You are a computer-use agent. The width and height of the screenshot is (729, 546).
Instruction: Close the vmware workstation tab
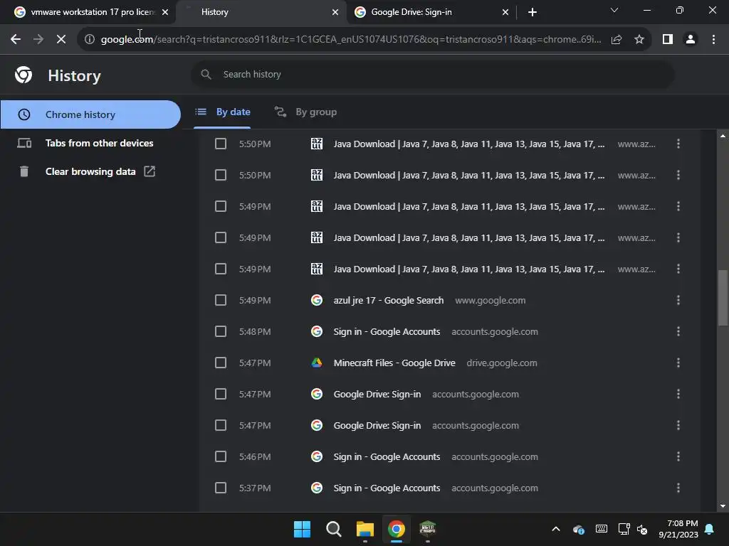(165, 12)
